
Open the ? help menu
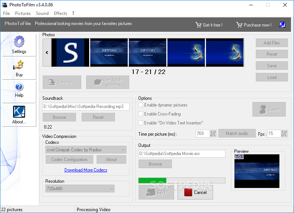point(73,13)
